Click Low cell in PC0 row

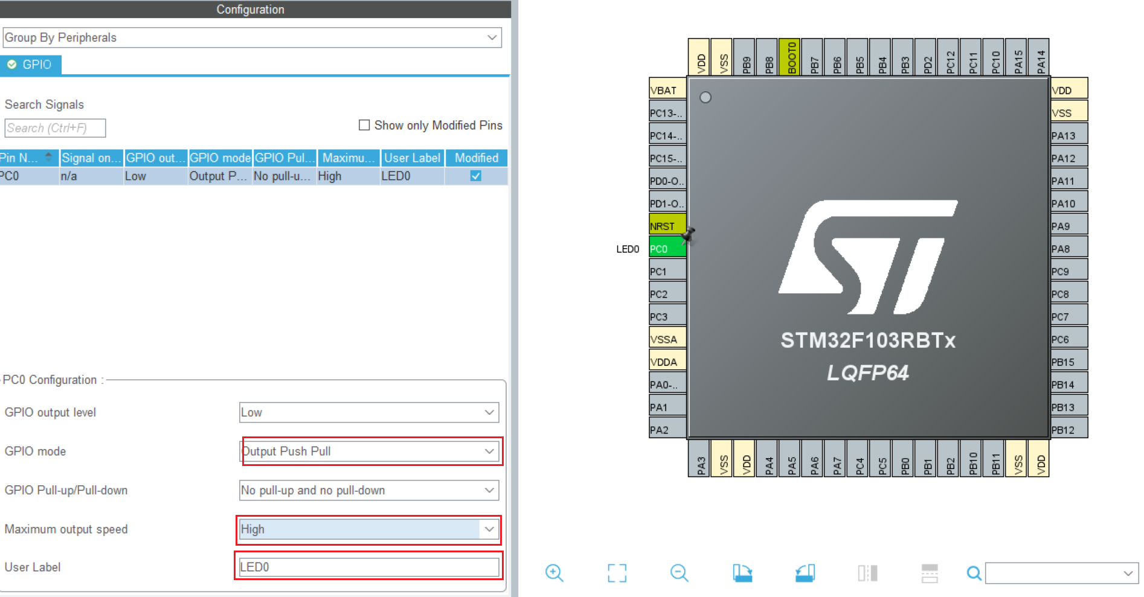[156, 176]
